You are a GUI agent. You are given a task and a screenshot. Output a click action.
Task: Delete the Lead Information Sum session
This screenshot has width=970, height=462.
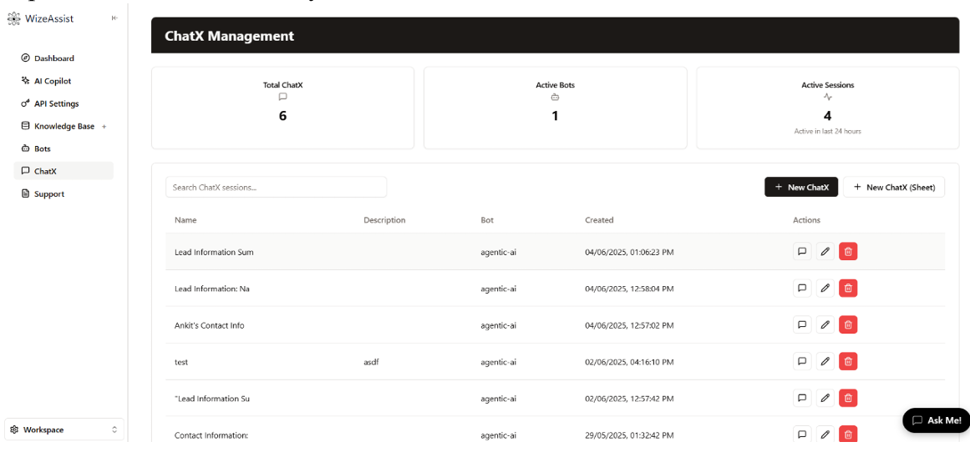click(848, 252)
